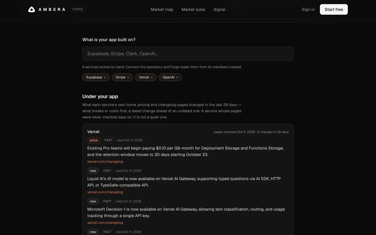Go to the Signal nav item
The width and height of the screenshot is (376, 235).
click(219, 9)
